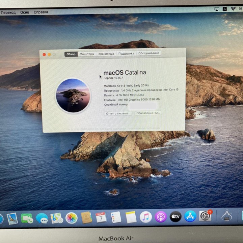Click the AirPlay icon in menu bar
The height and width of the screenshot is (243, 243).
point(217,9)
